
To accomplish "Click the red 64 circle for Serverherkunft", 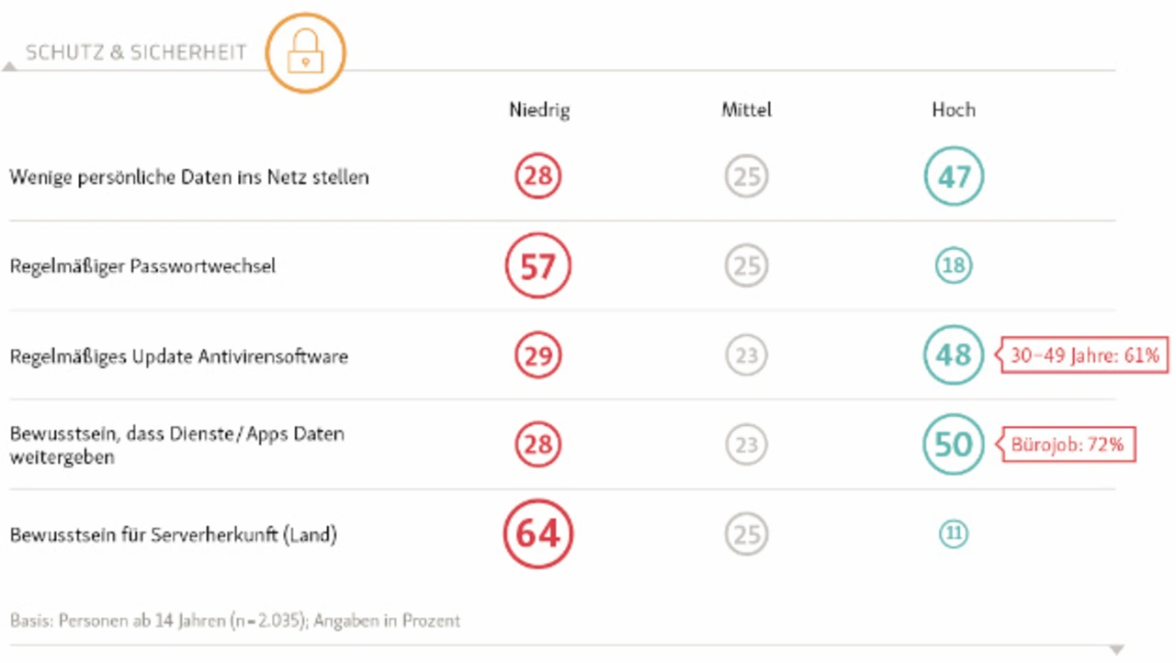I will 538,534.
